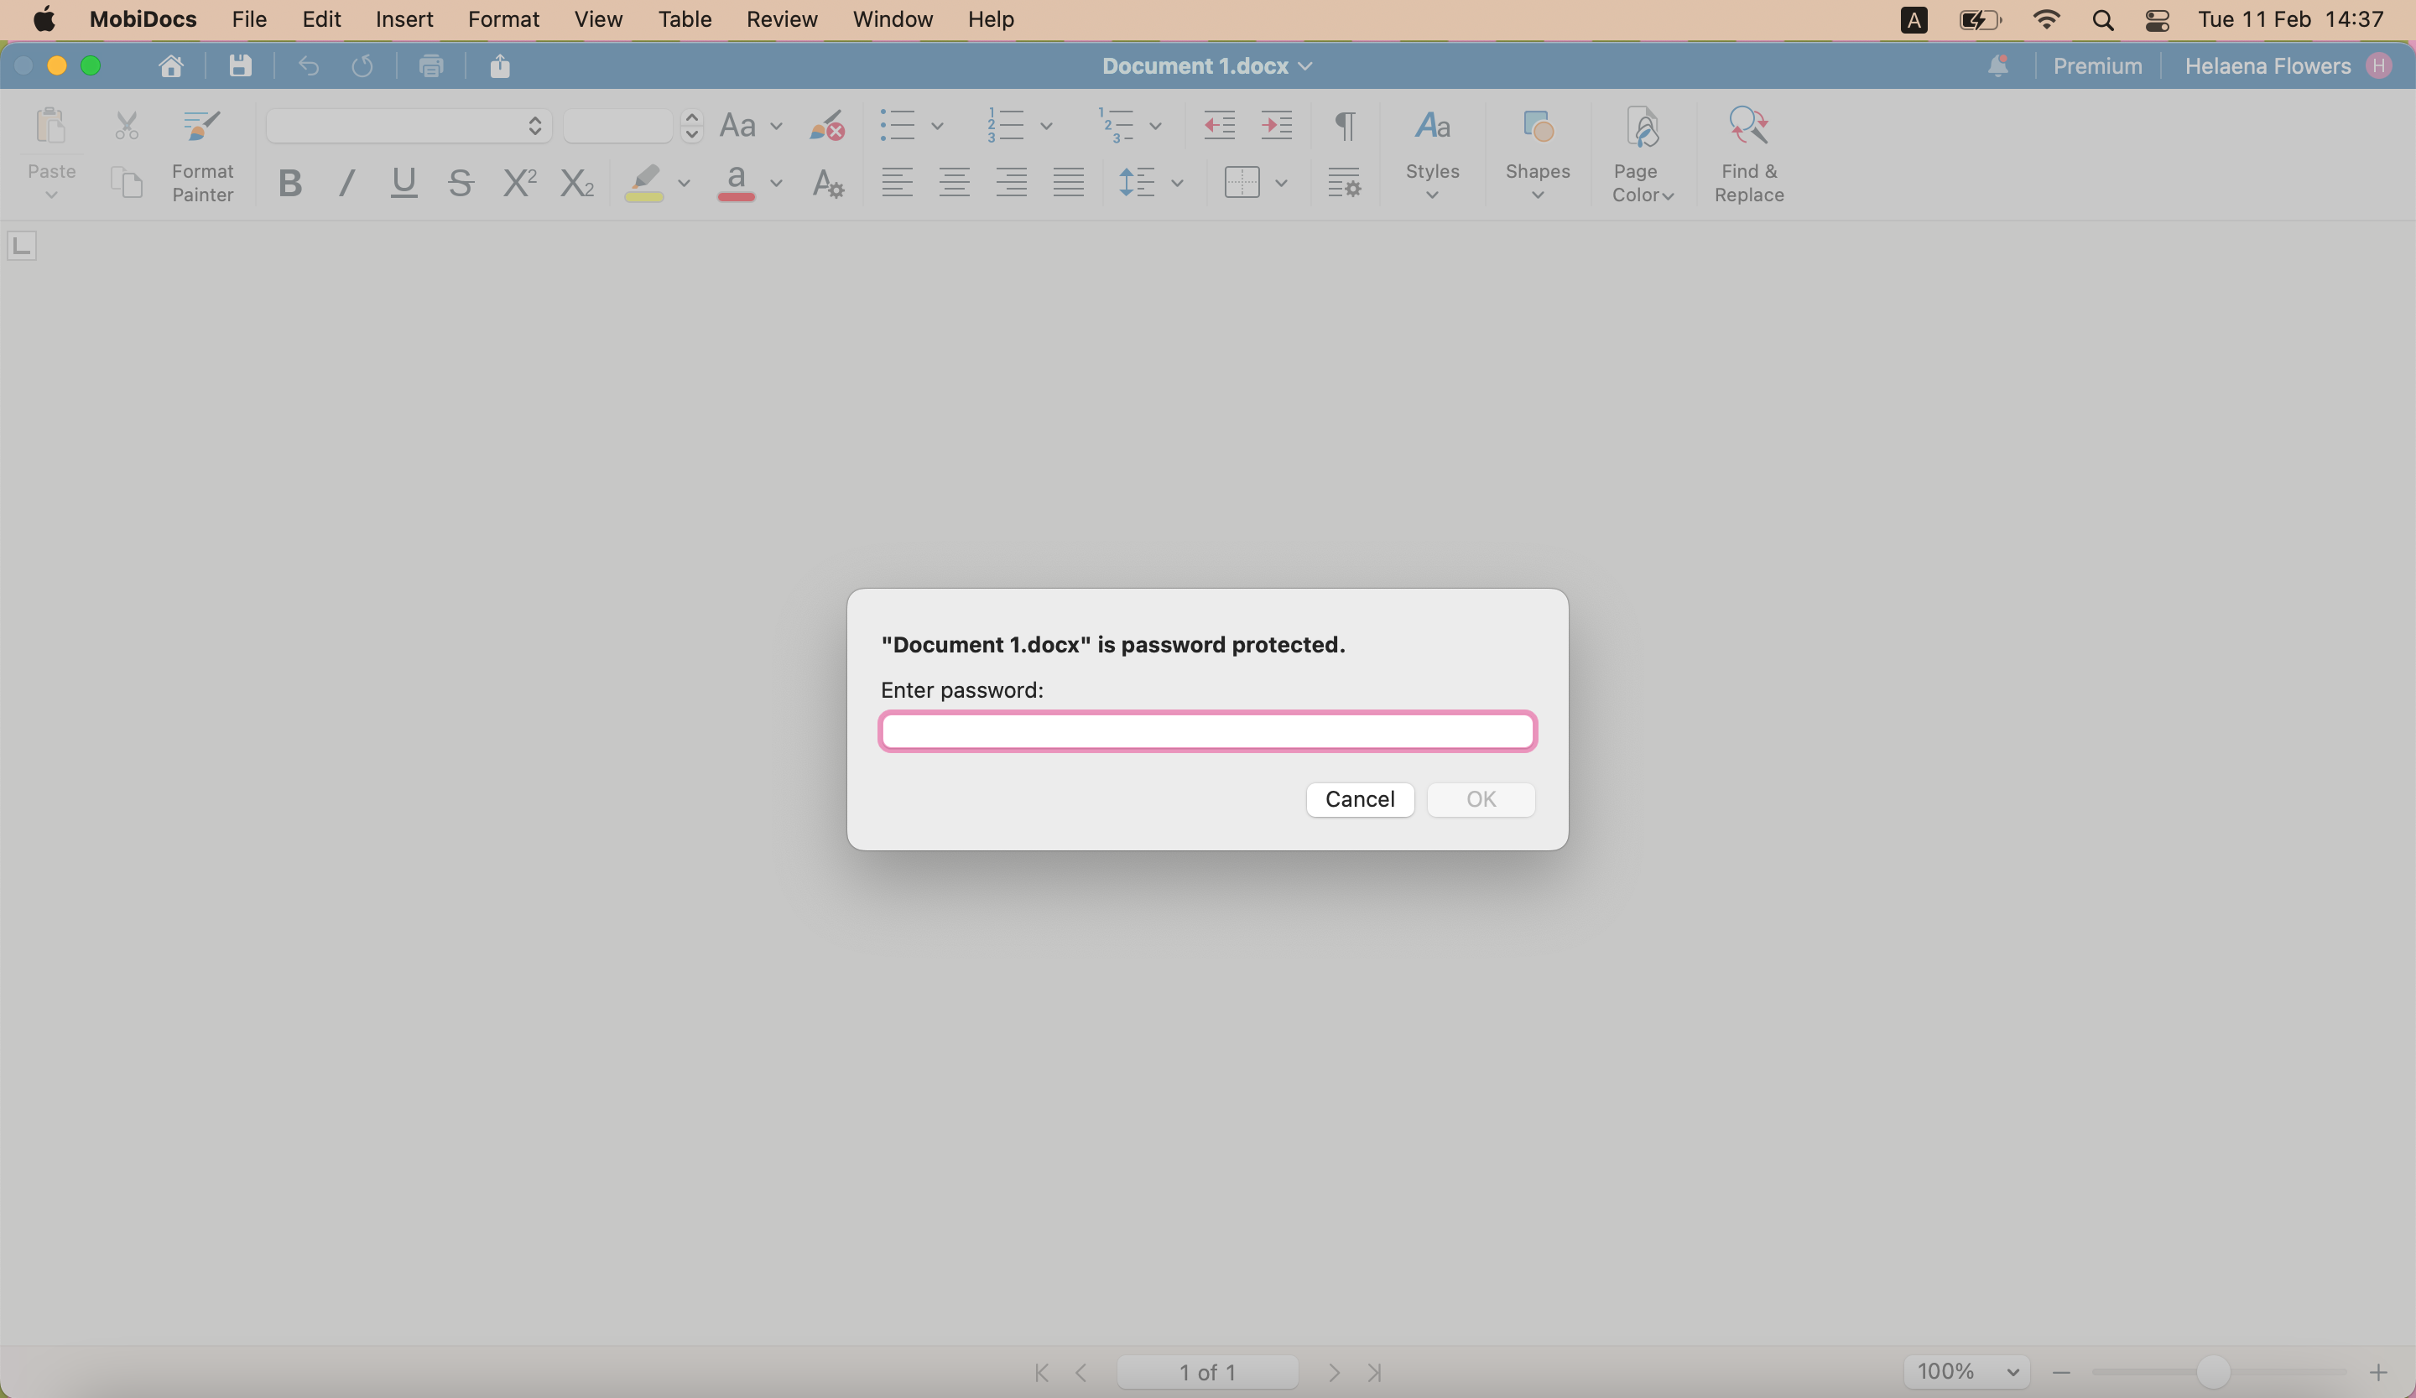
Task: Go to last page arrow
Action: tap(1374, 1372)
